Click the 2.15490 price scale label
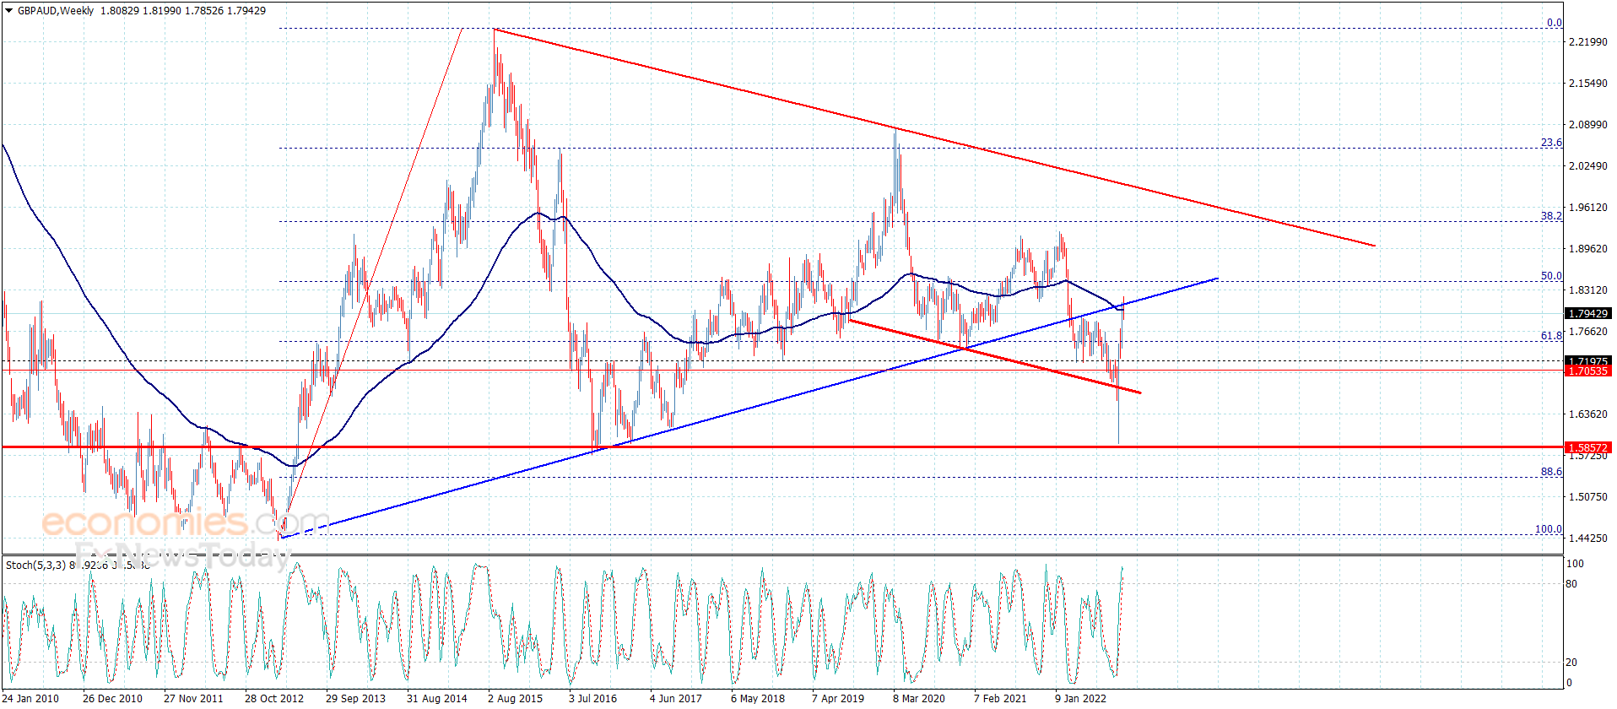The height and width of the screenshot is (709, 1617). tap(1587, 84)
